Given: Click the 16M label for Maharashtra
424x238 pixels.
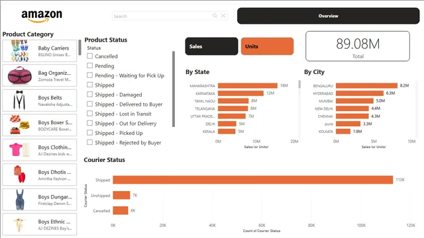Looking at the screenshot, I should [x=284, y=85].
